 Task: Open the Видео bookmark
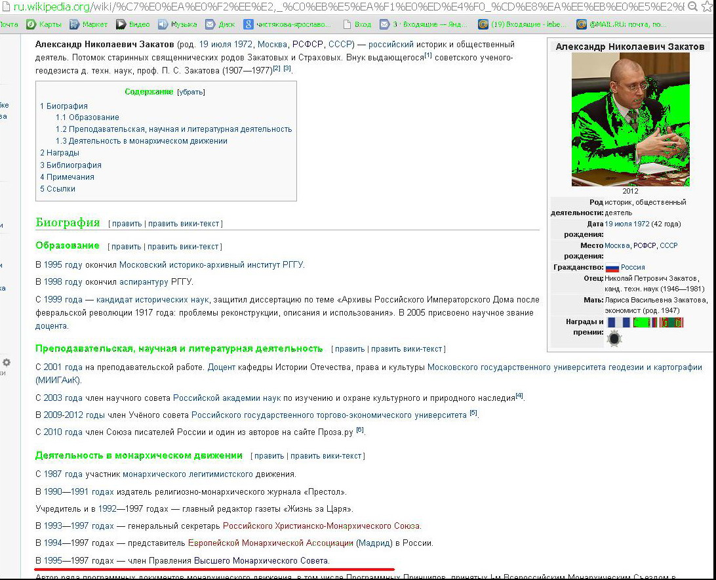(x=133, y=24)
